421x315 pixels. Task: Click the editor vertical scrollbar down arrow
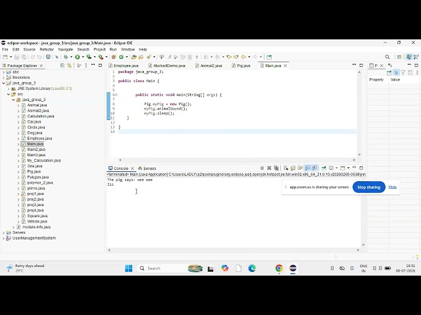pyautogui.click(x=359, y=155)
